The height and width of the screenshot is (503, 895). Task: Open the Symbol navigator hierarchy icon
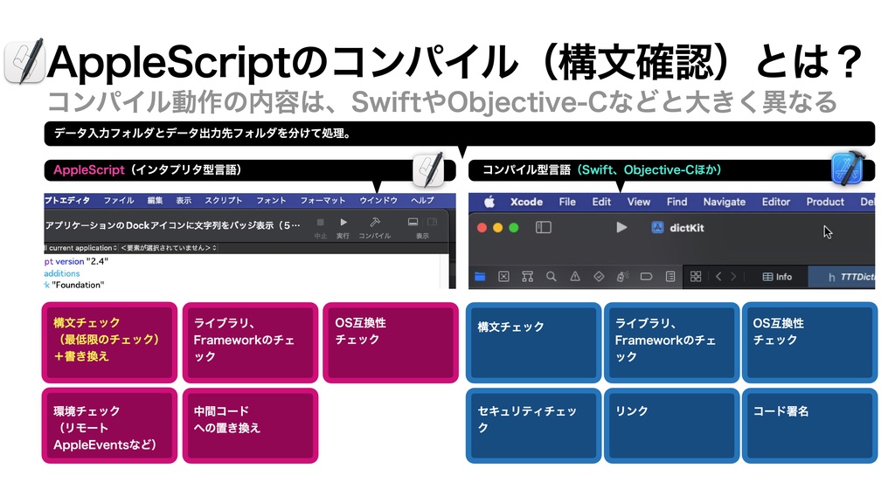(528, 276)
